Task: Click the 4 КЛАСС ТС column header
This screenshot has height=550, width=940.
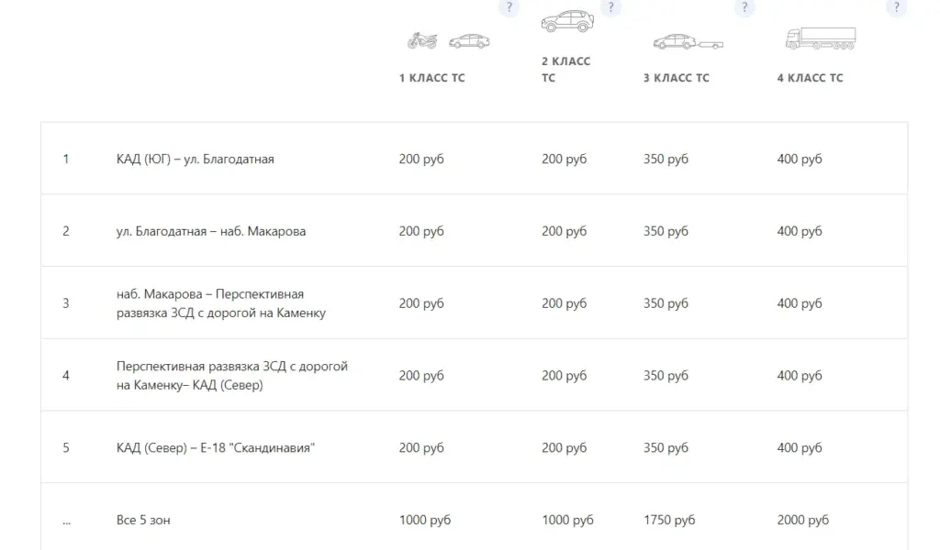Action: pos(810,78)
